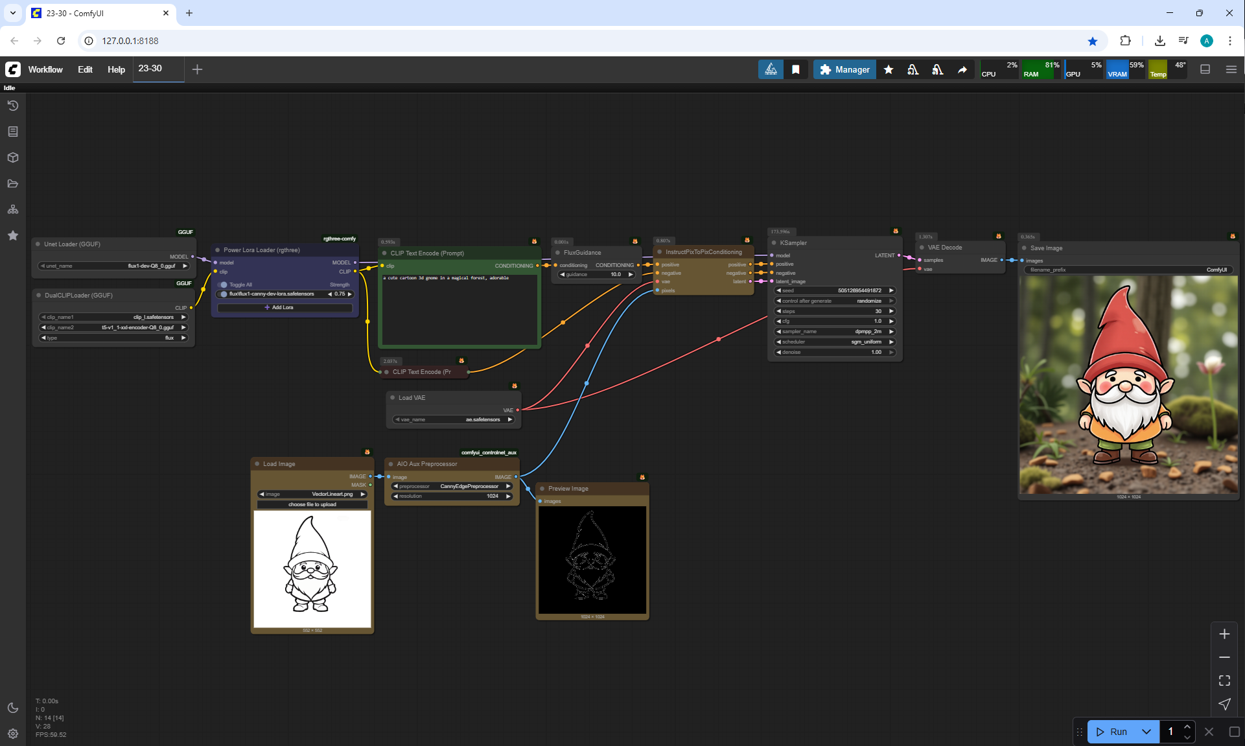Click the fit view icon
Viewport: 1245px width, 746px height.
click(x=1224, y=681)
